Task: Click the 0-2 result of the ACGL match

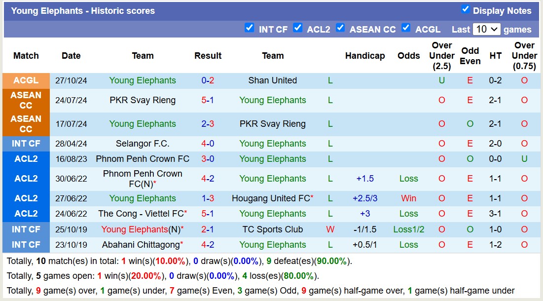Action: [208, 80]
